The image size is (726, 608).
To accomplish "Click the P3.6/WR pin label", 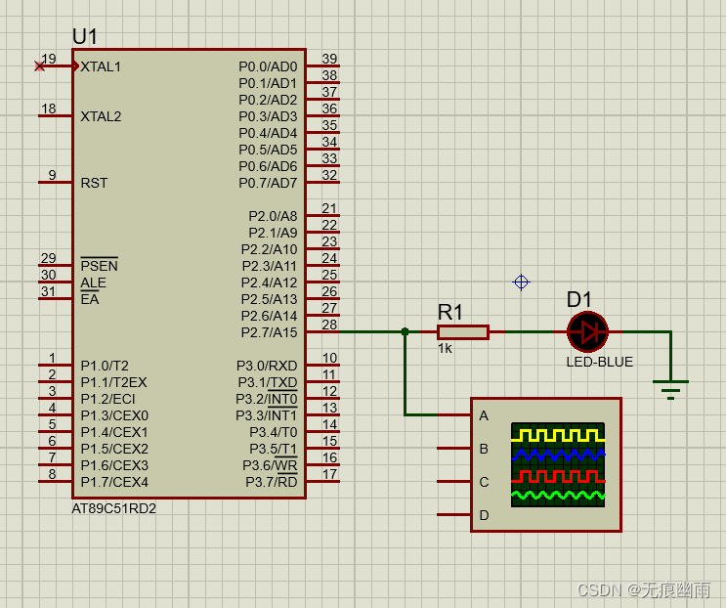I will pos(271,465).
